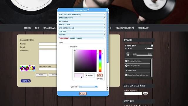This screenshot has height=106, width=188.
Task: Click the Name field in contact form
Action: click(x=48, y=44)
